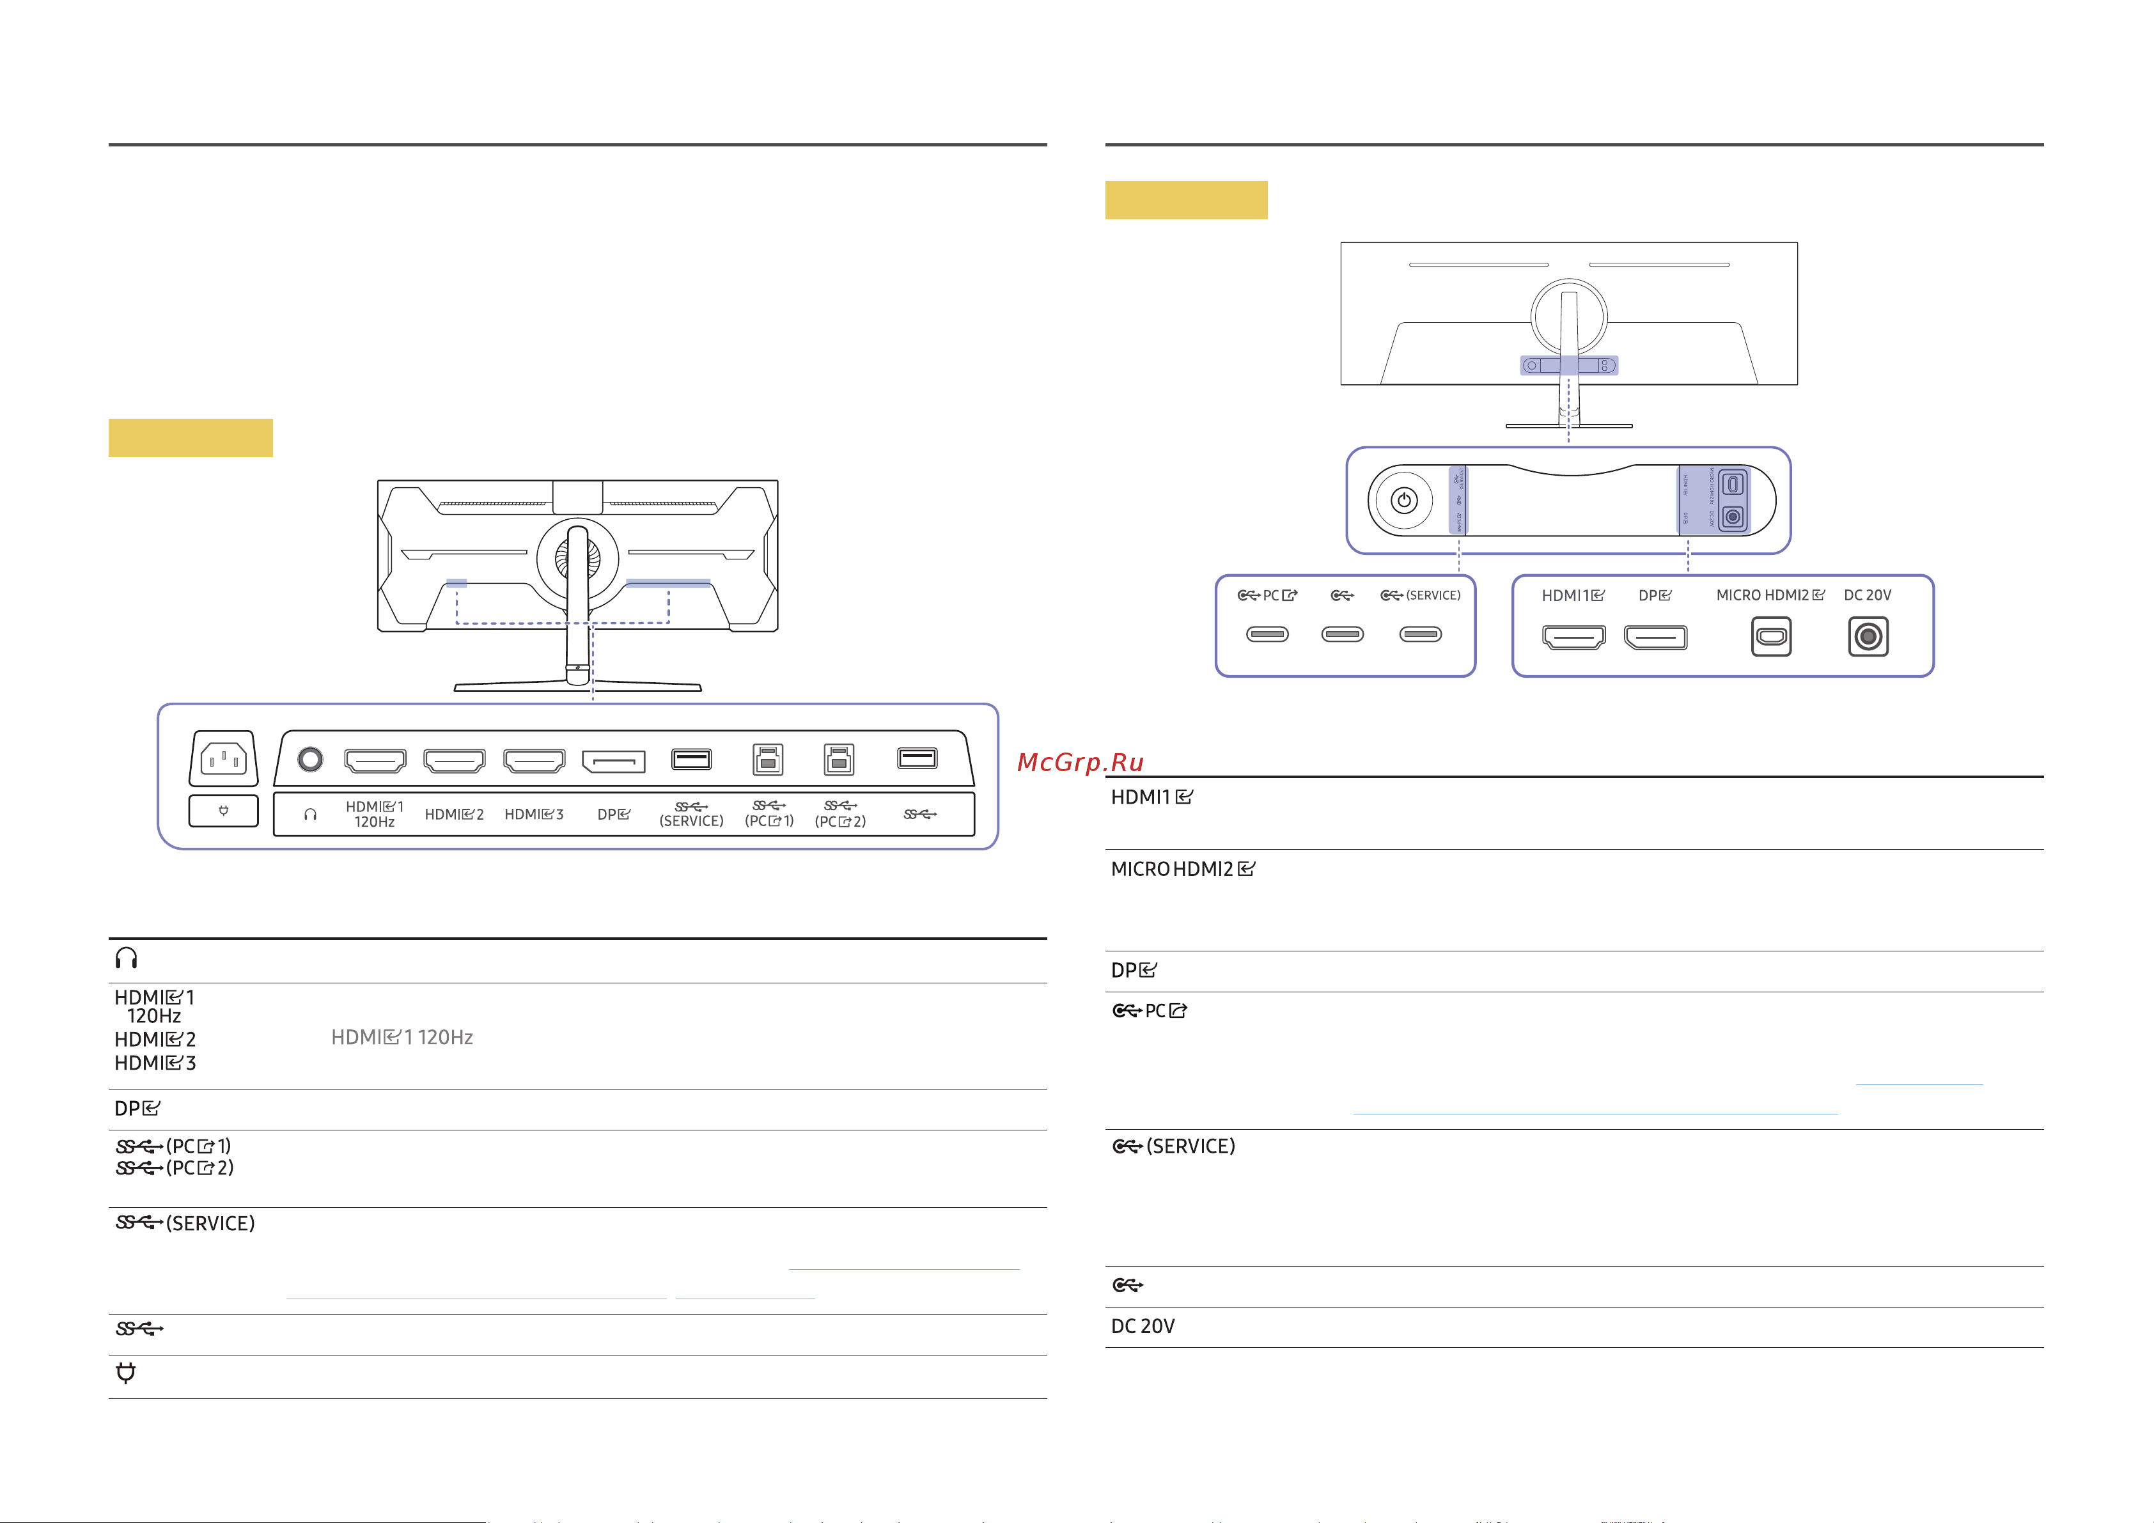The image size is (2154, 1523).
Task: Click the plain USB-C symbol row above DC 20V
Action: [x=1128, y=1285]
